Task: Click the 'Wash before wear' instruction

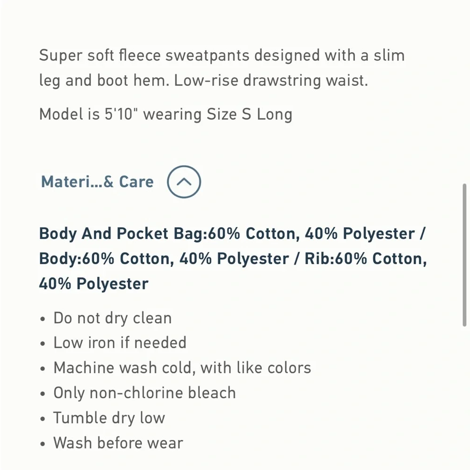Action: tap(117, 442)
